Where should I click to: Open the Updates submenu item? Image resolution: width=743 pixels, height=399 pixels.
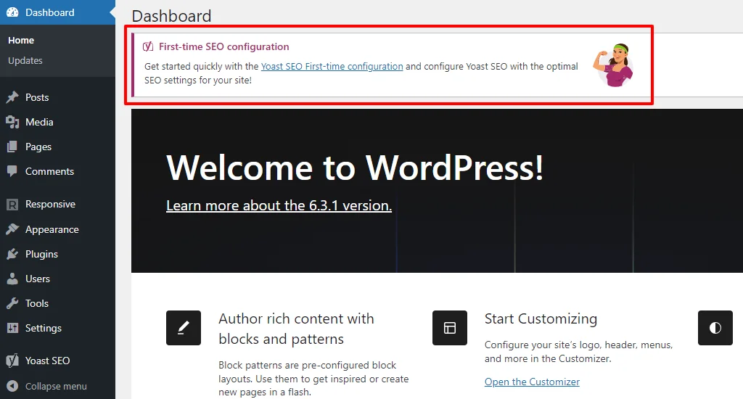(x=25, y=61)
